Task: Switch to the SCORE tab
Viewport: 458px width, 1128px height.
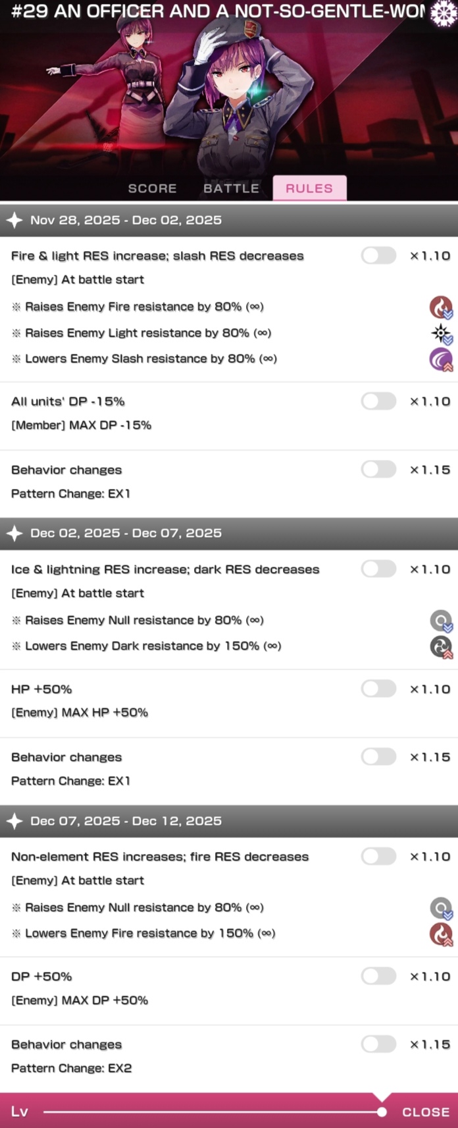Action: [x=152, y=188]
